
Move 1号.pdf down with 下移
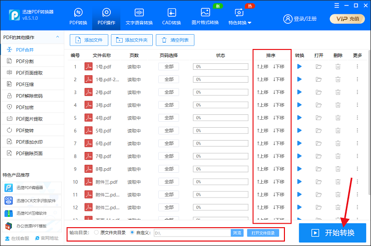(x=278, y=66)
